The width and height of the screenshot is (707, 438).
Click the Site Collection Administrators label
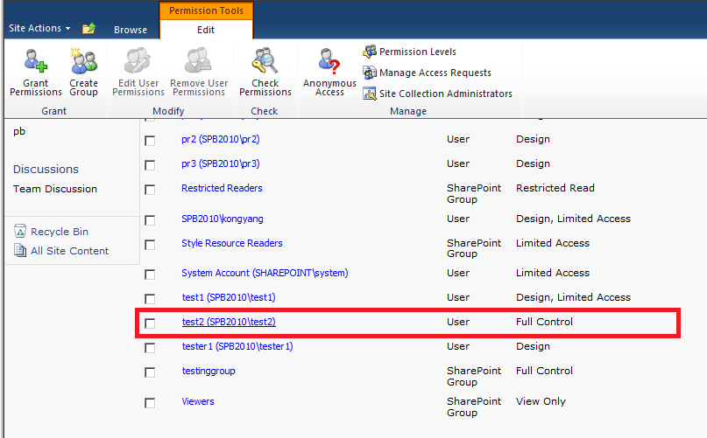click(x=445, y=94)
